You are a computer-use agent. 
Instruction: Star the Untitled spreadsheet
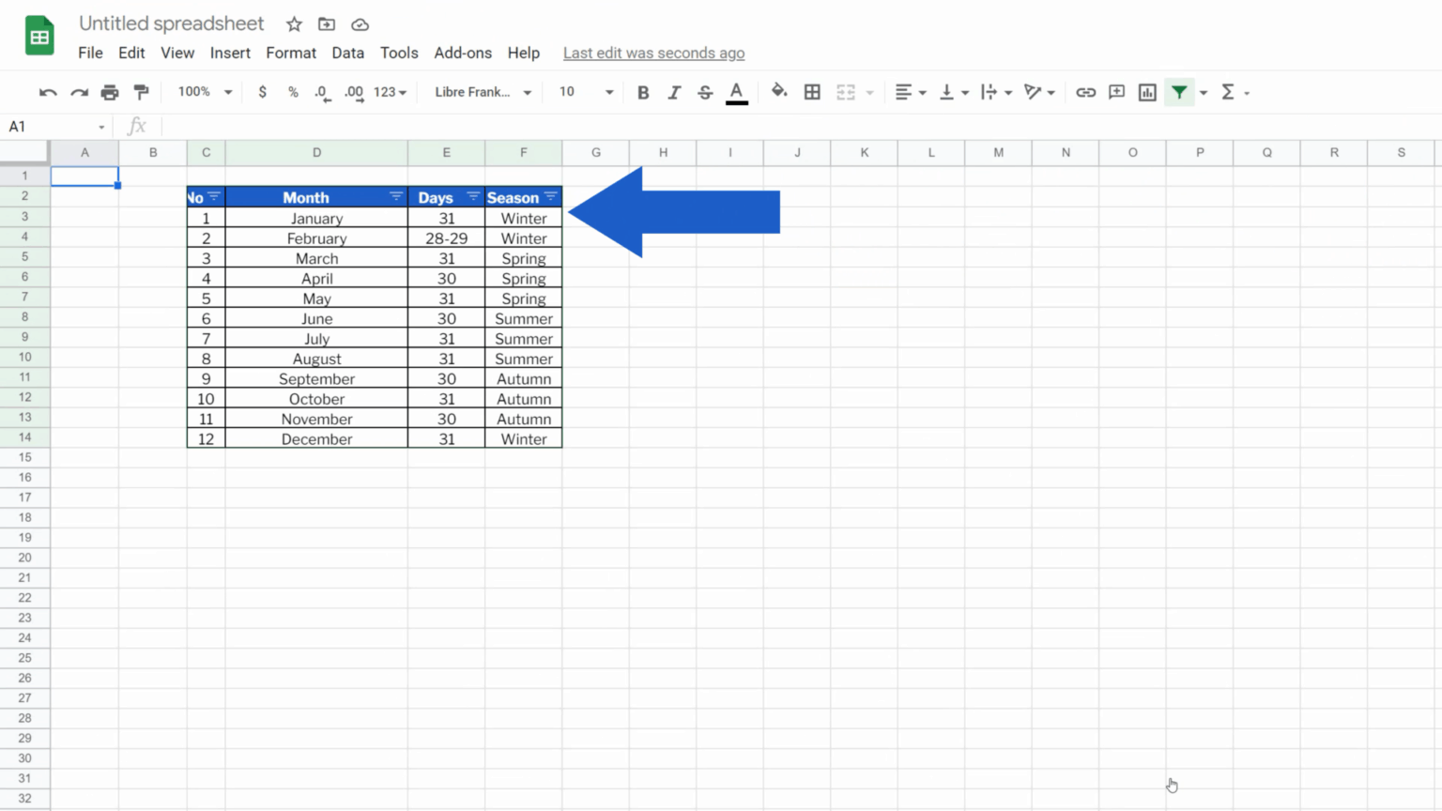[294, 24]
